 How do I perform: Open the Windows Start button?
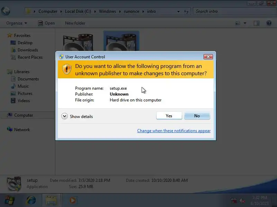pos(10,200)
